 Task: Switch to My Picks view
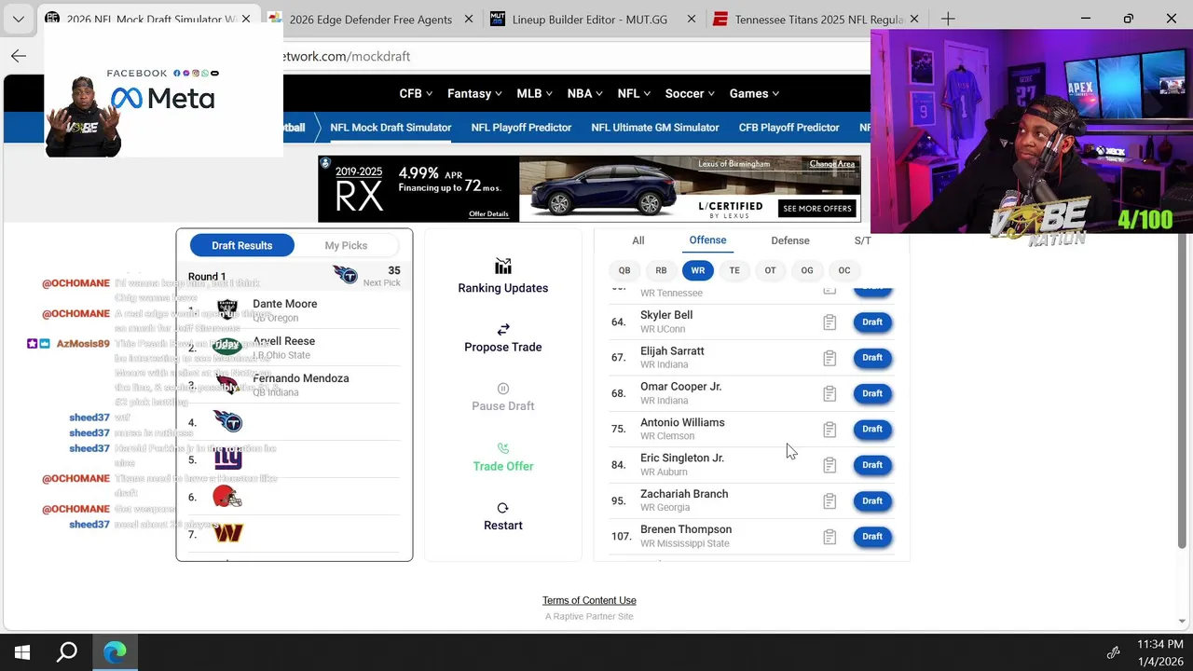pyautogui.click(x=346, y=245)
